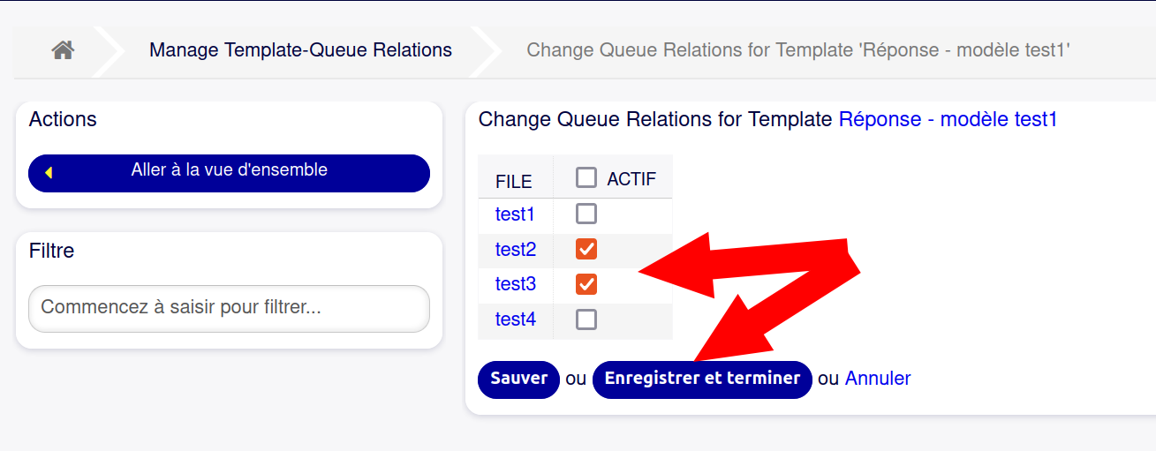Select the Change Queue Relations breadcrumb item
The width and height of the screenshot is (1156, 451).
[x=798, y=50]
